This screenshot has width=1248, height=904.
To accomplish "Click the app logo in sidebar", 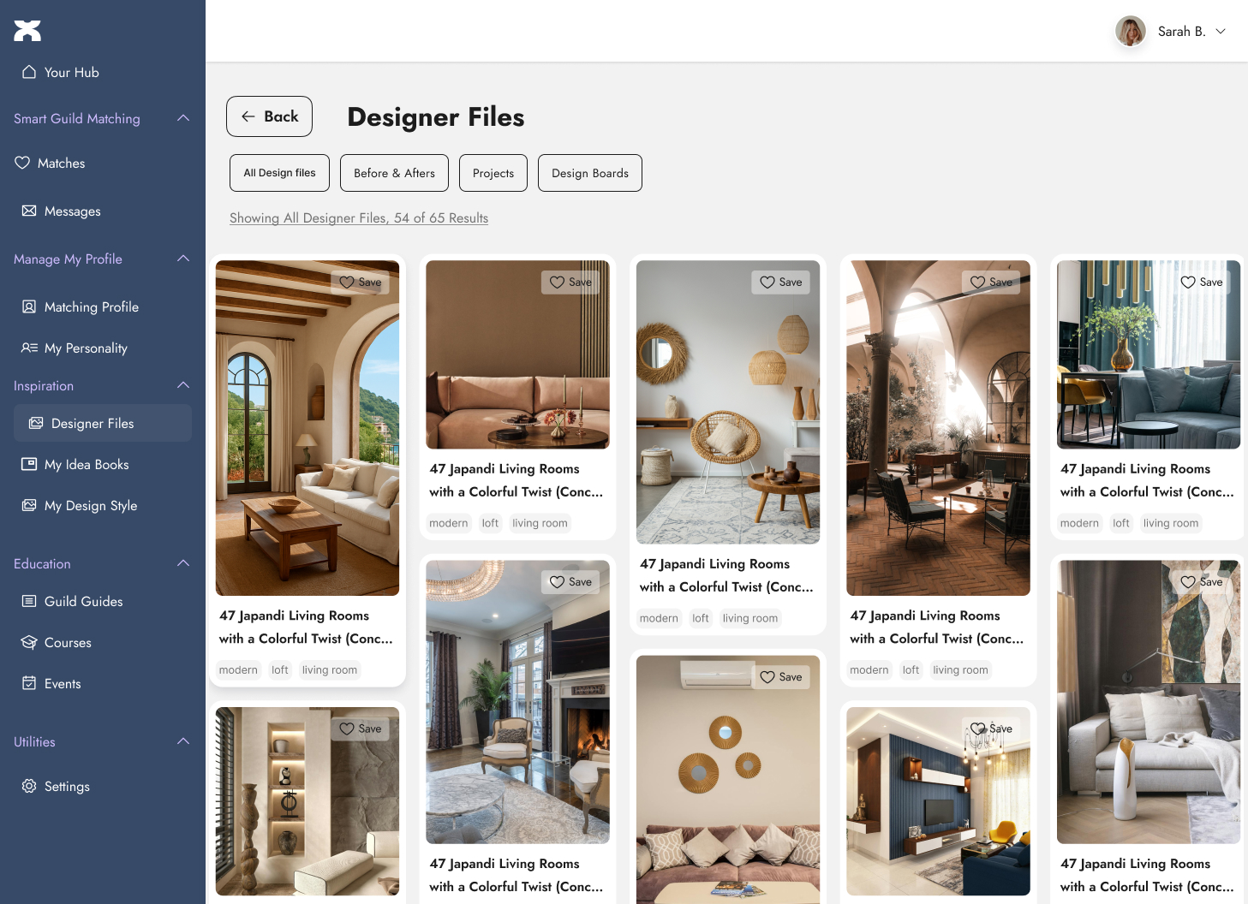I will click(27, 31).
